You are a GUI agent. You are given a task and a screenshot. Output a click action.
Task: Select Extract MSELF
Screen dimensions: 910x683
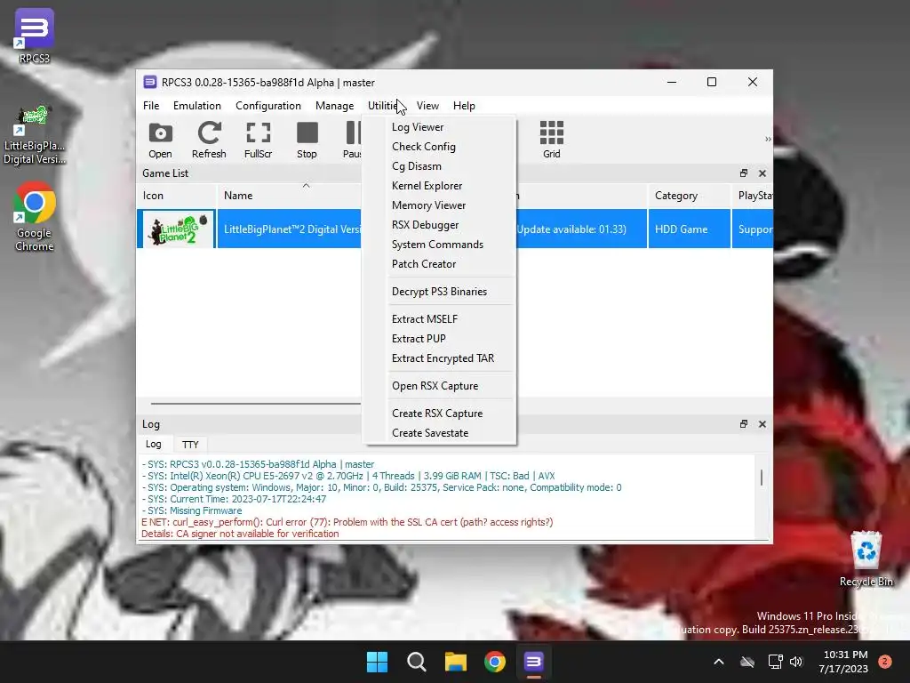[x=440, y=319]
